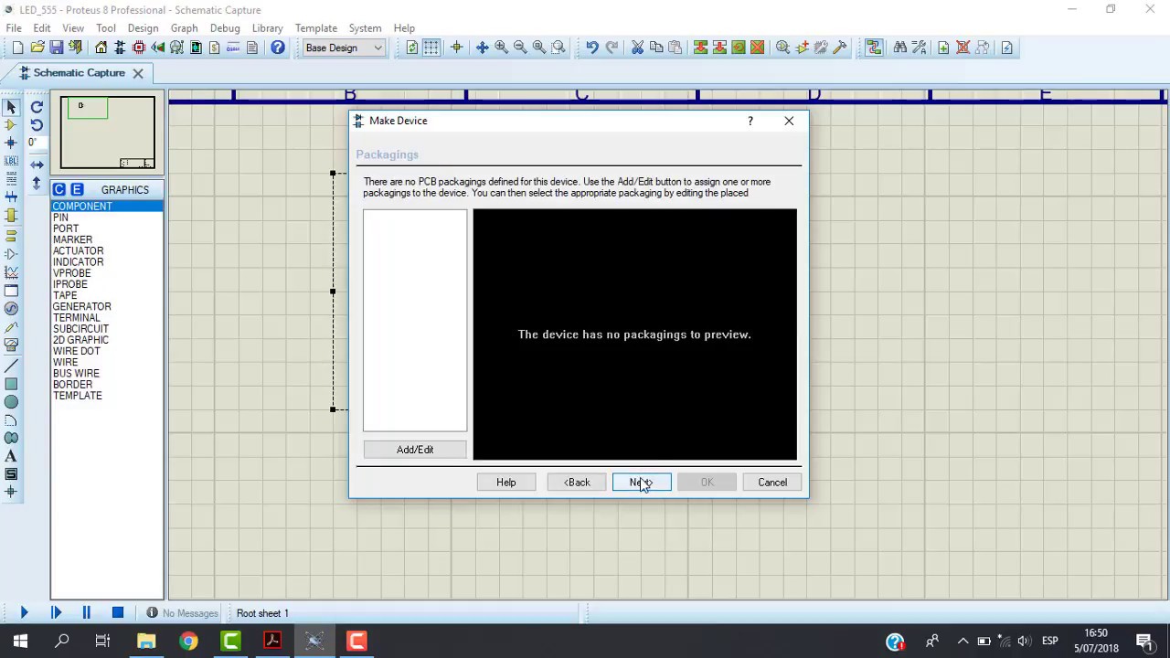This screenshot has width=1170, height=658.
Task: Click the copy to clipboard icon
Action: click(x=656, y=48)
